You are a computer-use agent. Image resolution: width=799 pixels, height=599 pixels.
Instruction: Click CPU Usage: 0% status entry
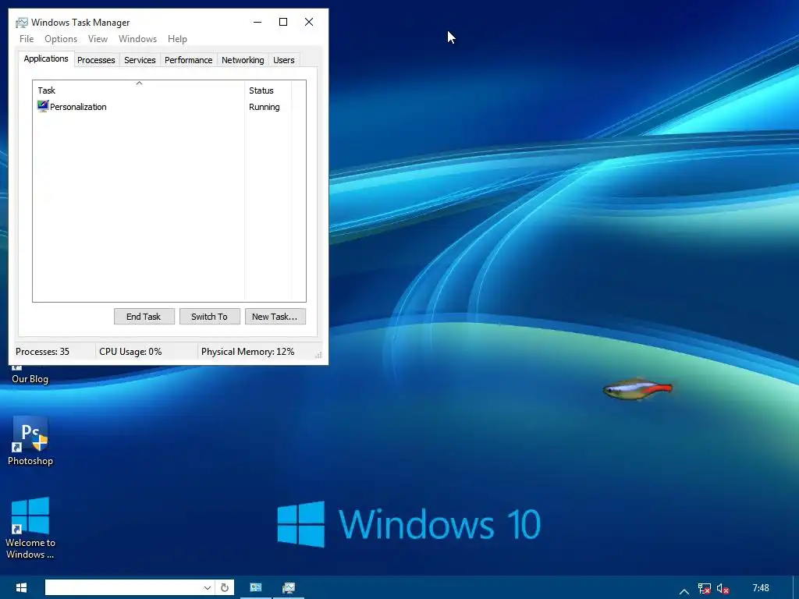130,352
